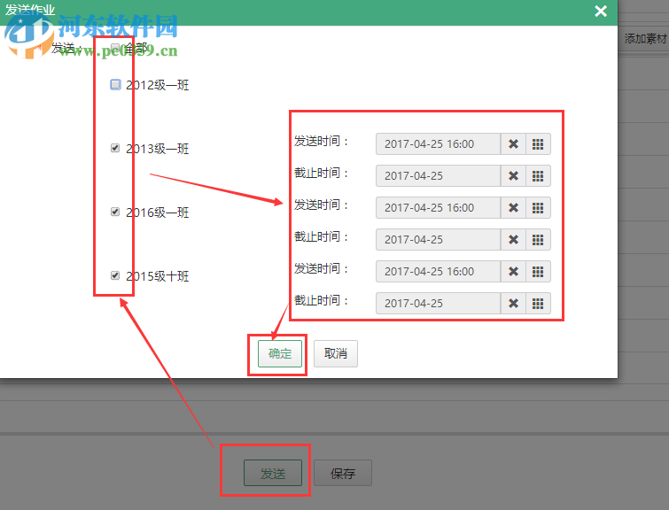Click the 发送 button behind the dialog
The image size is (669, 510).
273,473
